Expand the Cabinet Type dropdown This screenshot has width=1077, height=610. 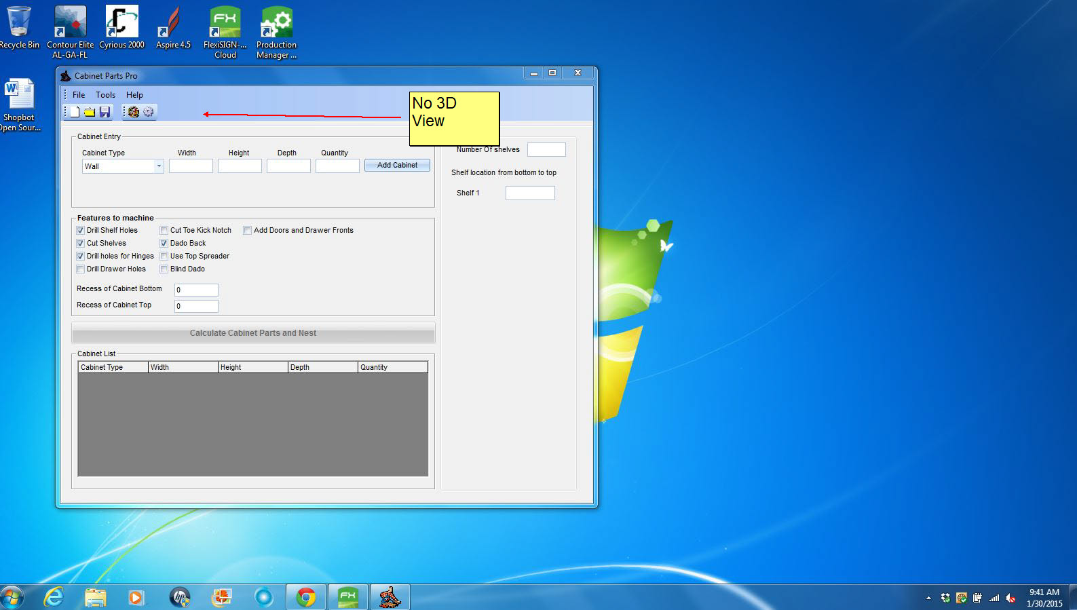159,166
